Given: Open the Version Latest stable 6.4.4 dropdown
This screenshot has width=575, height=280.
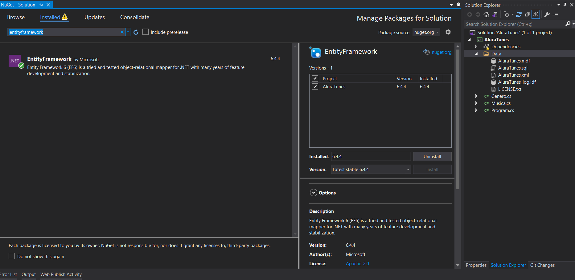Looking at the screenshot, I should pos(371,170).
